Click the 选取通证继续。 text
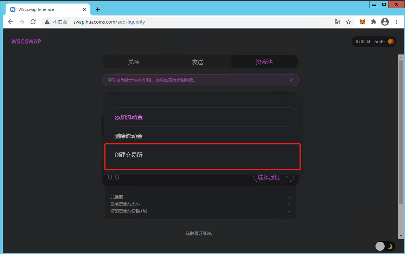Screen dimensions: 405x254 [199, 234]
